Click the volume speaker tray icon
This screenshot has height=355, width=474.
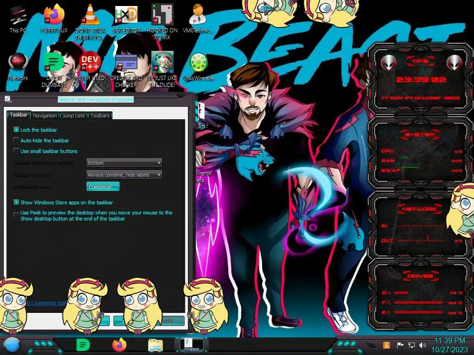422,345
